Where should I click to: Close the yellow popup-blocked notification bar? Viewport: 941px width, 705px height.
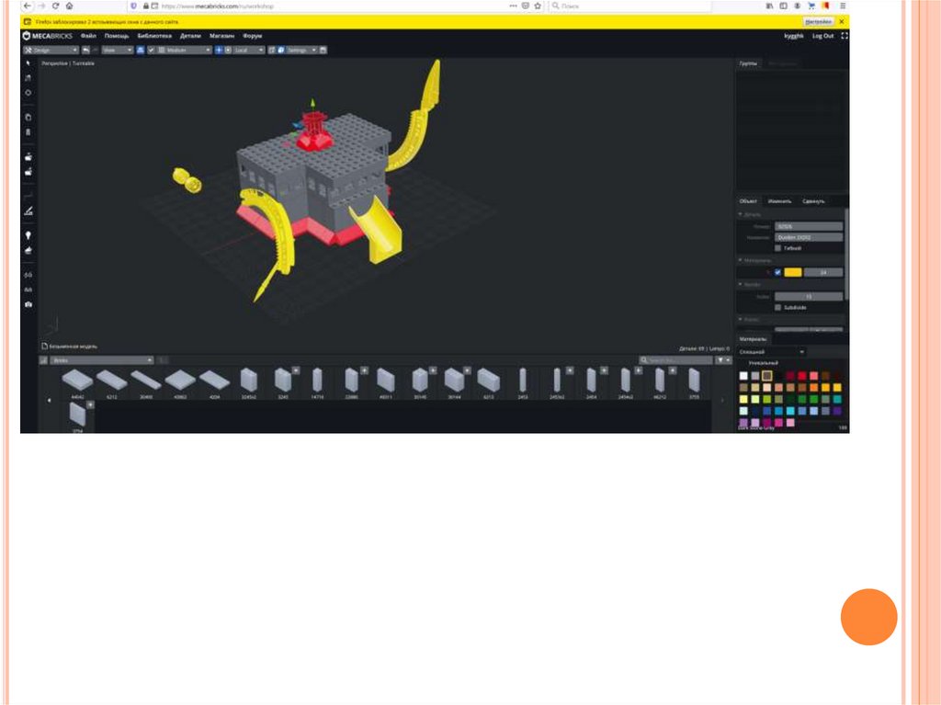tap(842, 22)
